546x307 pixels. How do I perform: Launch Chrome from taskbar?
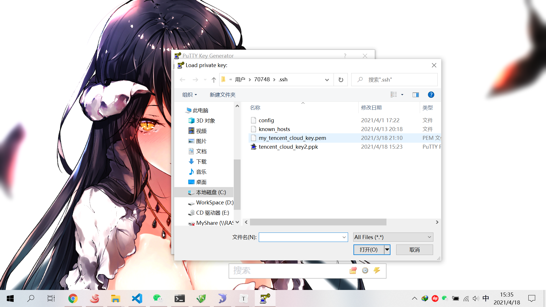click(73, 298)
